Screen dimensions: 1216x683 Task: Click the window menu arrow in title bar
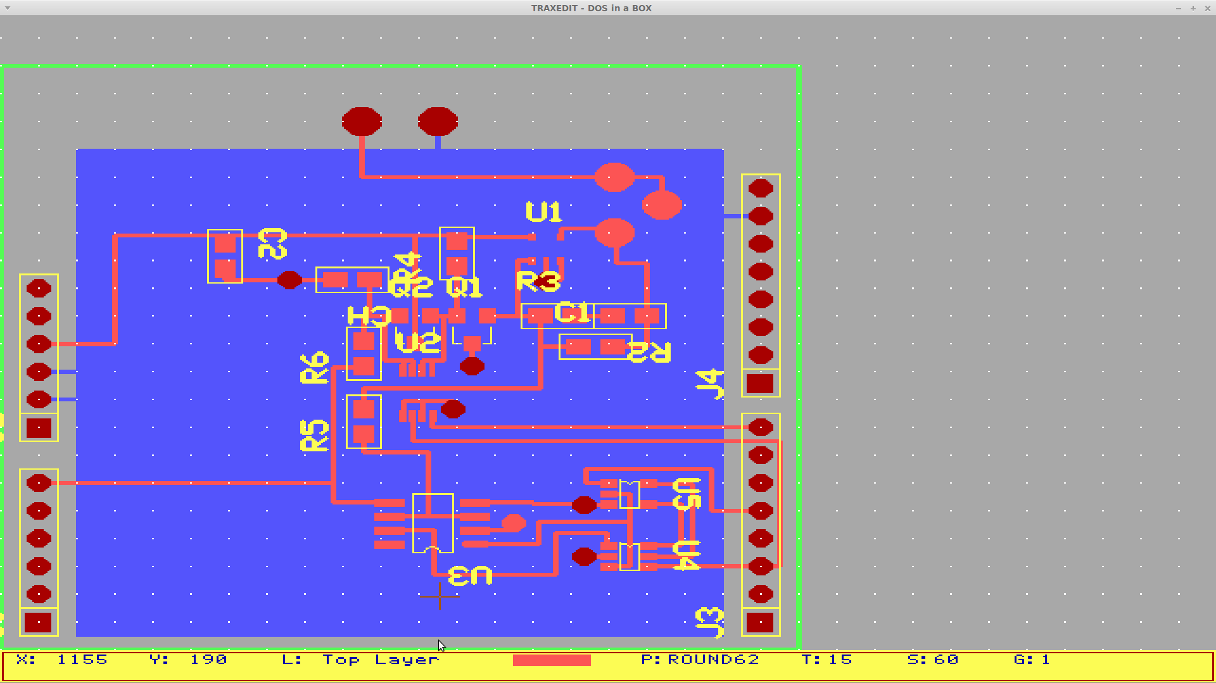pos(8,8)
